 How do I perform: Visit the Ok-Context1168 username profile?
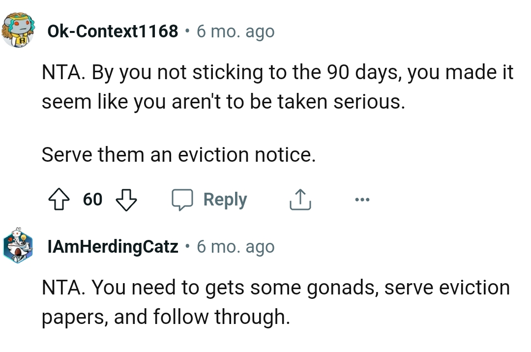113,31
